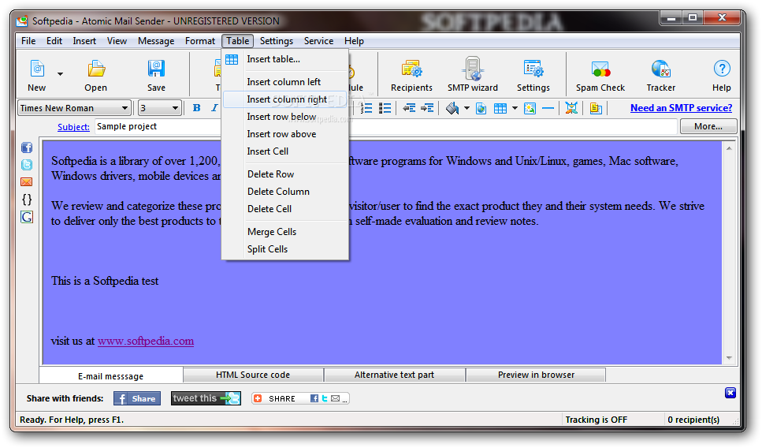Choose Delete Cell

coord(285,209)
